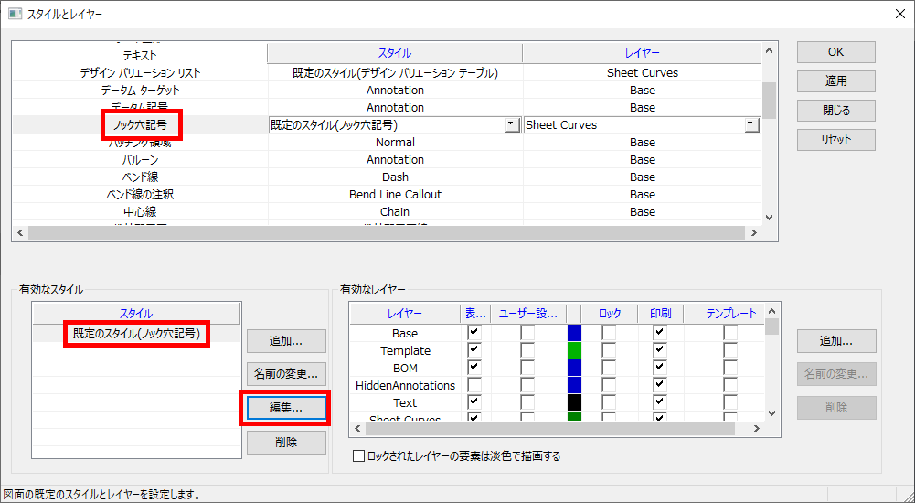Click layers table vertical scrollbar down arrow
This screenshot has width=915, height=503.
[x=772, y=413]
